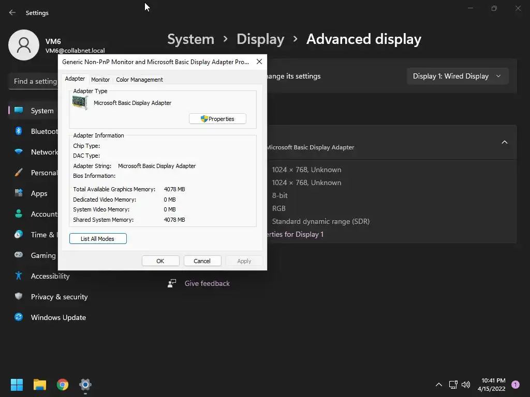Open the network status tray icon

click(453, 385)
